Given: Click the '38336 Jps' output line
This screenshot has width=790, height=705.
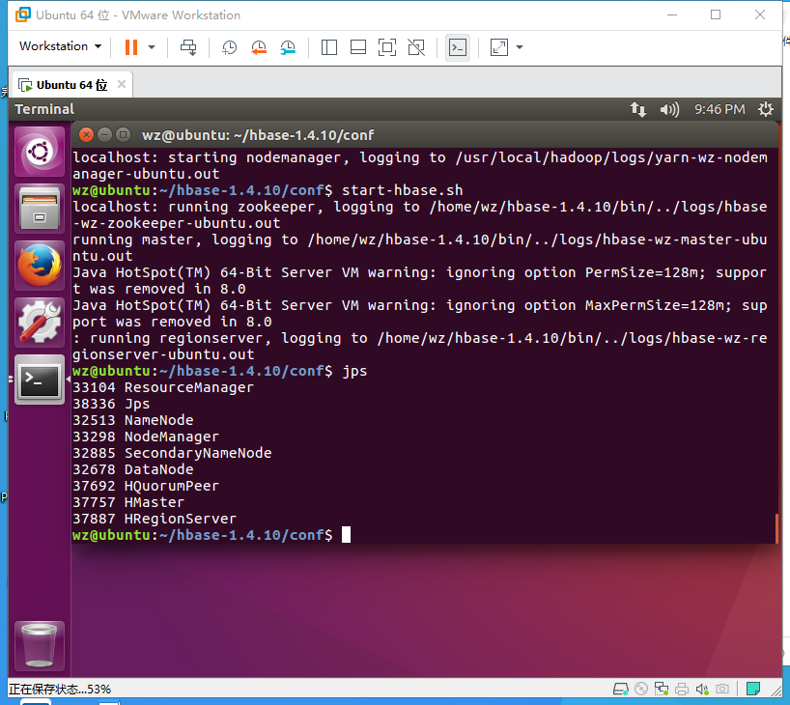Looking at the screenshot, I should [x=111, y=404].
